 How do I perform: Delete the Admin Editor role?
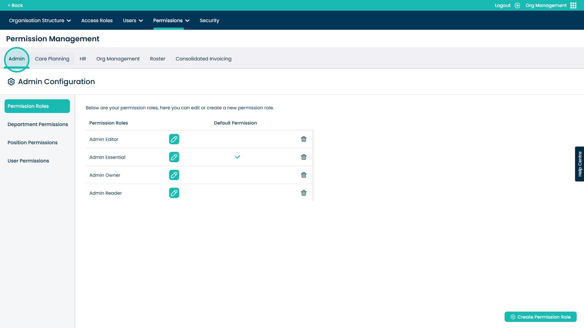(x=303, y=139)
